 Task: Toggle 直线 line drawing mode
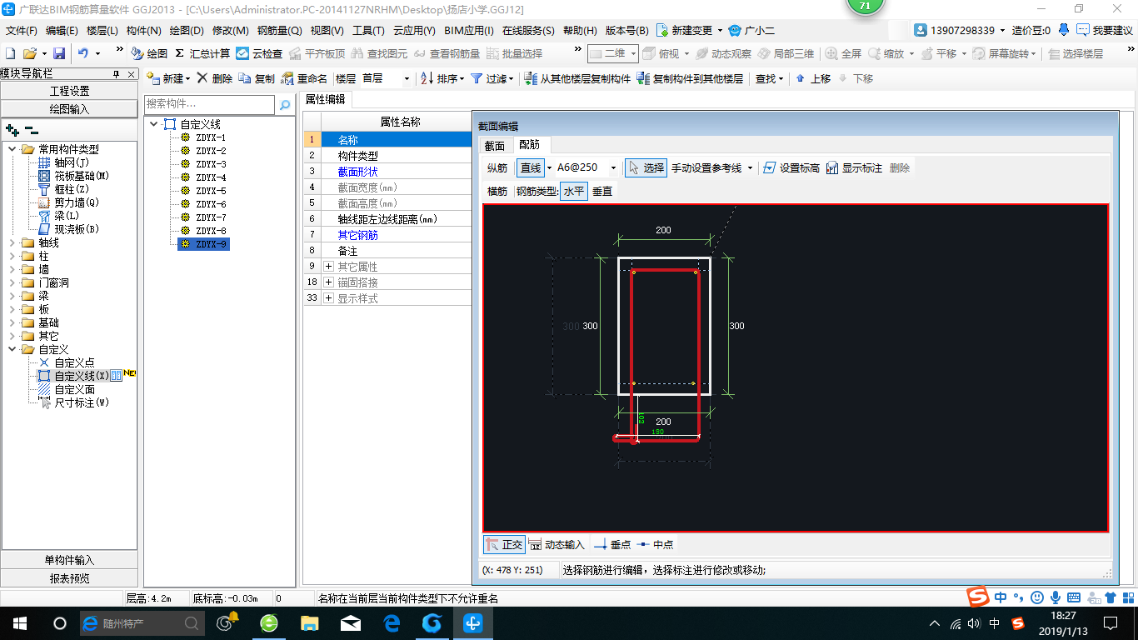pos(531,167)
